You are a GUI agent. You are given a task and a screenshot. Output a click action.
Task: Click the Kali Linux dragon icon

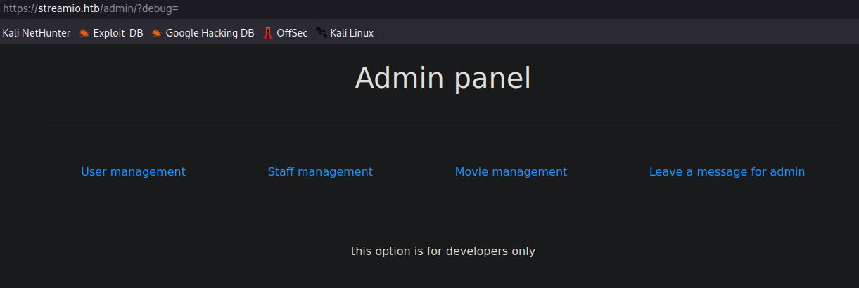coord(322,33)
